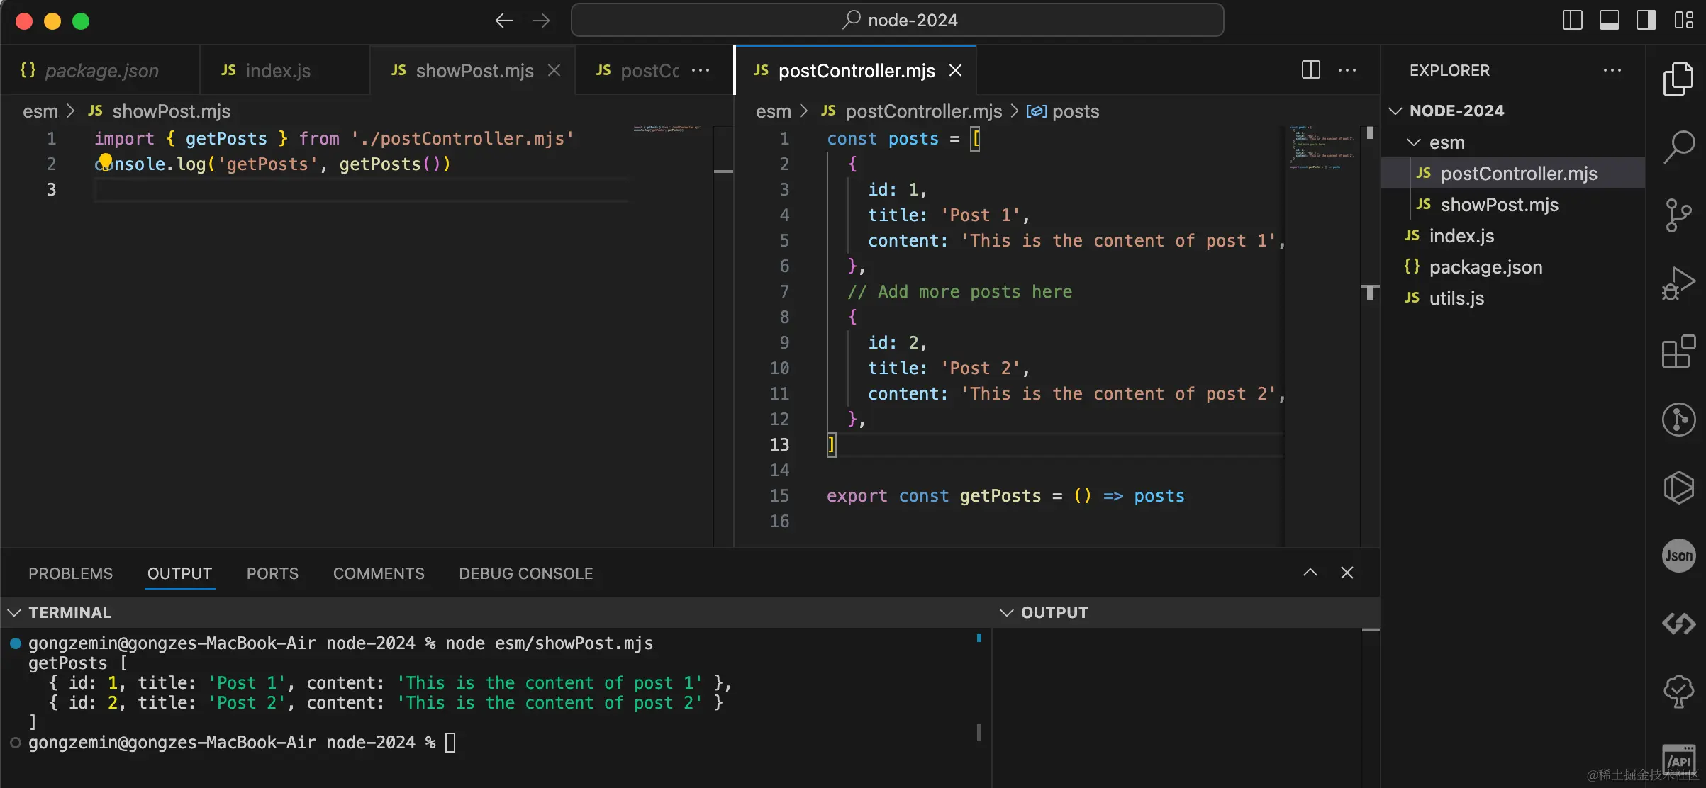This screenshot has width=1706, height=788.
Task: Click the lightbulb code action icon
Action: 106,161
